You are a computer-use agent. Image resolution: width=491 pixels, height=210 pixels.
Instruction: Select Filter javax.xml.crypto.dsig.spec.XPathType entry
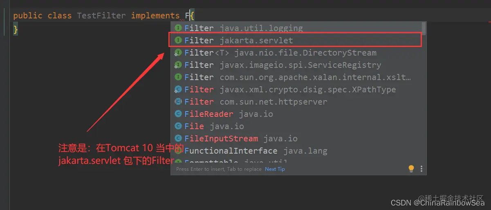296,89
